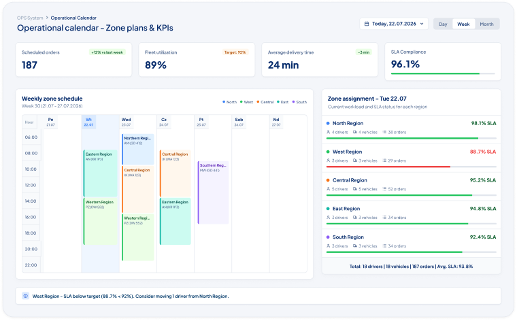Click the breadcrumb chevron after OPS System
This screenshot has width=517, height=321.
coord(47,18)
